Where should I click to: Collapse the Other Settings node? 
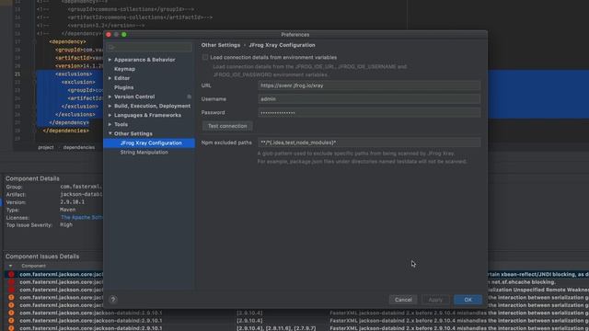tap(110, 133)
